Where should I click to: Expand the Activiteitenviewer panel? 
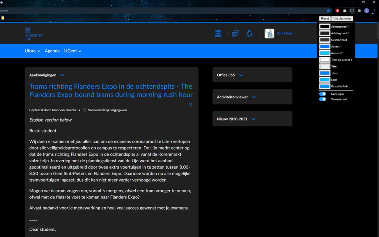pos(253,97)
